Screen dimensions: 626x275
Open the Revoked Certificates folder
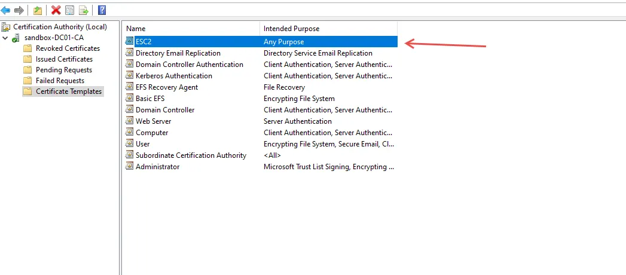coord(68,48)
